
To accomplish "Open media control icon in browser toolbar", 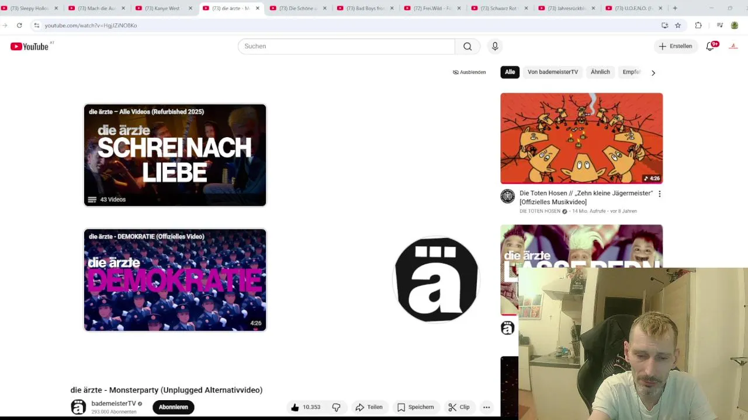I will tap(720, 26).
